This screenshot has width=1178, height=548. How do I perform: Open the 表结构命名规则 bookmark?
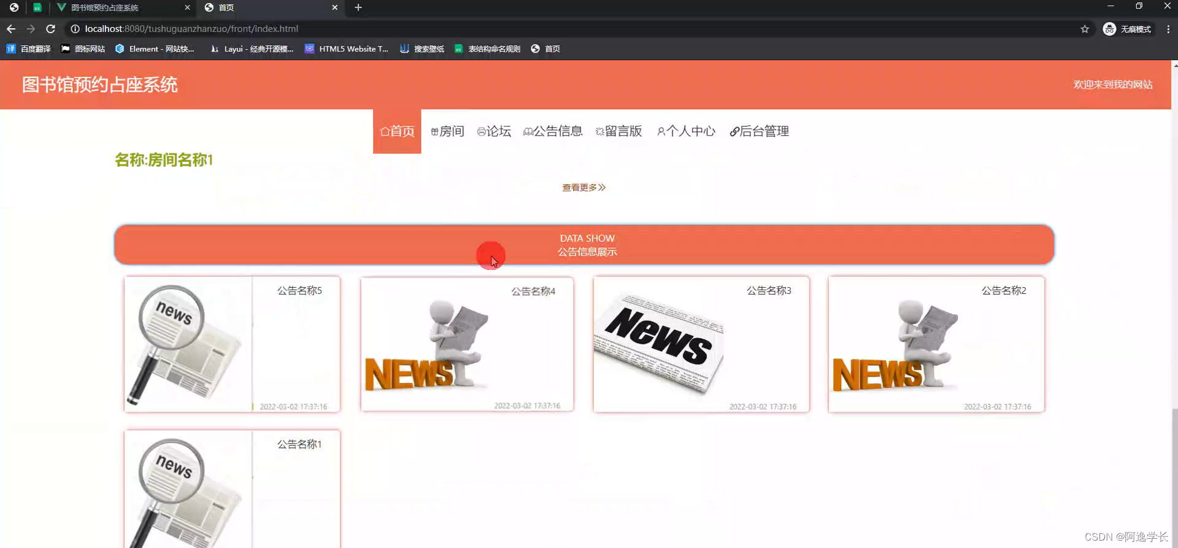(487, 48)
